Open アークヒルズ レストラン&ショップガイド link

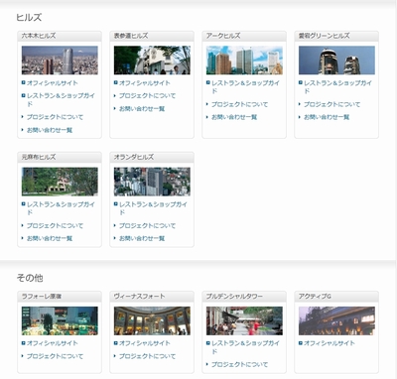tap(245, 87)
